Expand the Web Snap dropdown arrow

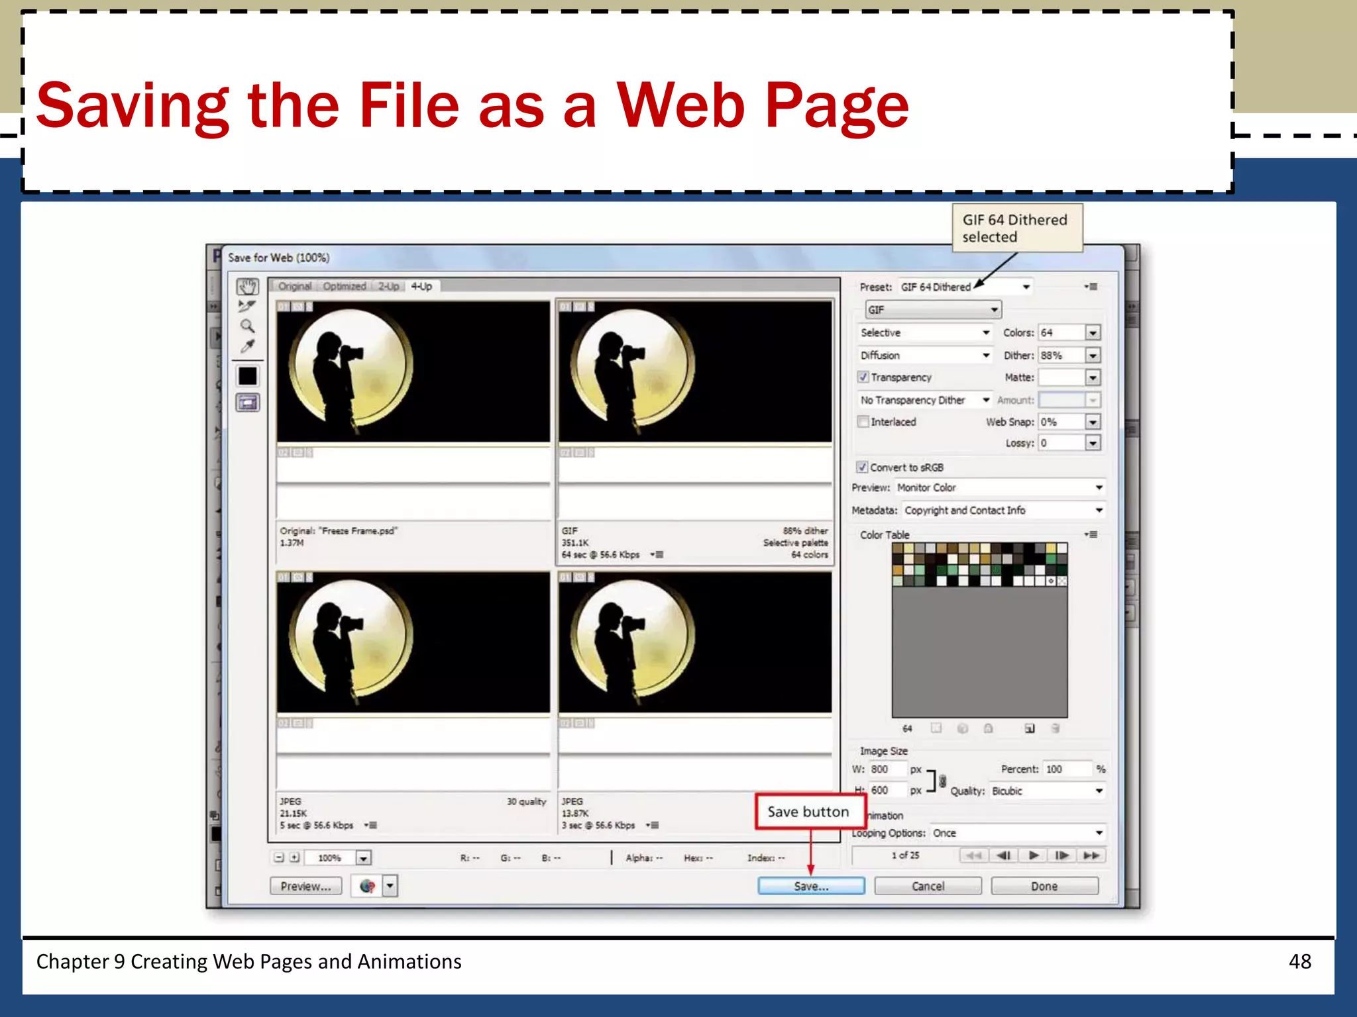[1093, 422]
